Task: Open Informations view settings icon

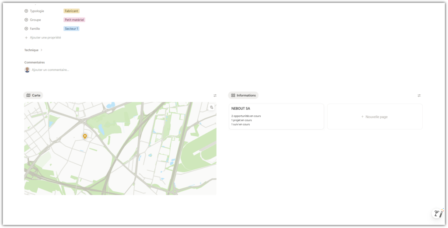Action: [x=419, y=96]
